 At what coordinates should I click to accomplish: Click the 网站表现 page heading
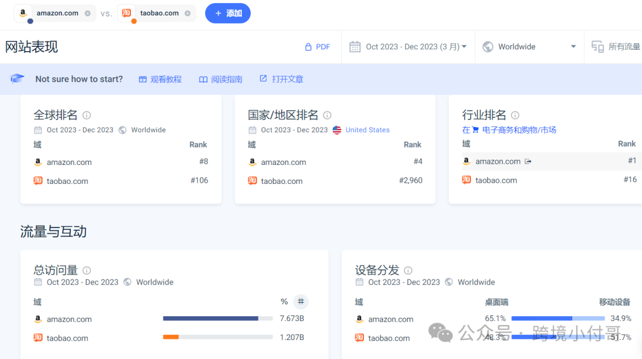tap(32, 47)
